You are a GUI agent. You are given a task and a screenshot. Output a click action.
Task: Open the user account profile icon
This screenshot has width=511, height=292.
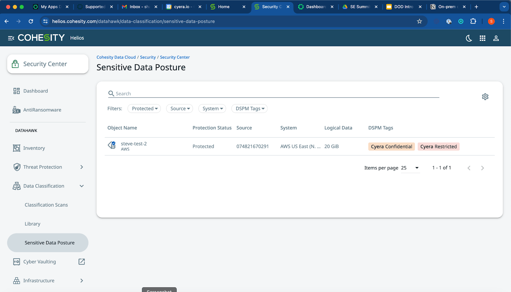pyautogui.click(x=496, y=38)
